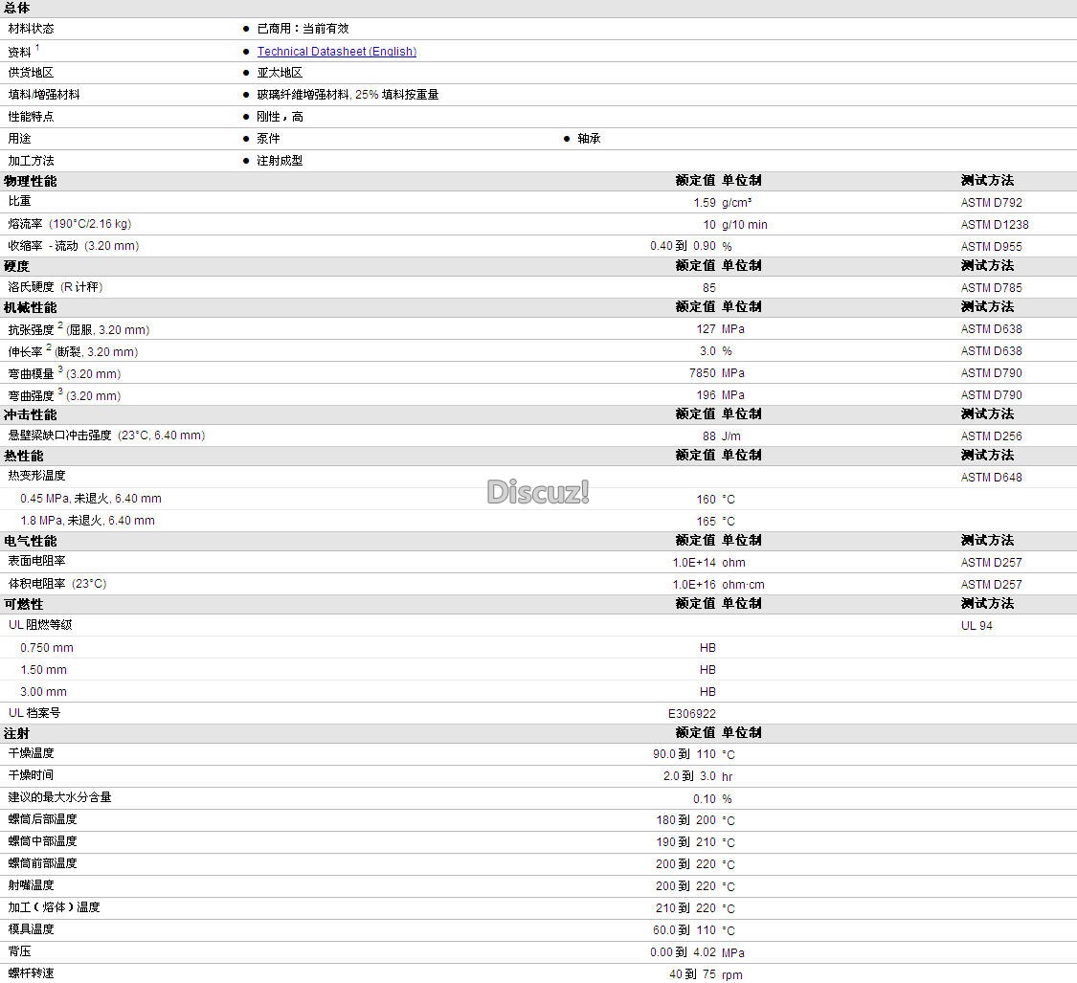Select the 210 到 220 melt temperature value
Viewport: 1077px width, 983px height.
pos(685,908)
